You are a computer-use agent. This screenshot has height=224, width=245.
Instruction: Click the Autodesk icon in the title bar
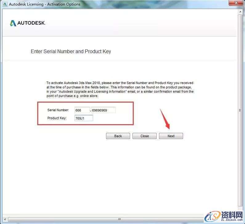click(x=5, y=4)
